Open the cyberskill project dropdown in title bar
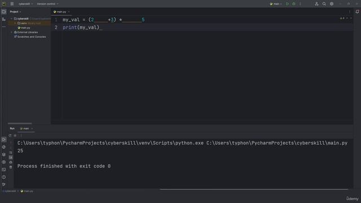361x203 pixels. coord(25,4)
